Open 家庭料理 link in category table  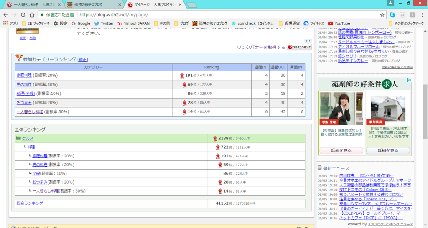[x=24, y=75]
